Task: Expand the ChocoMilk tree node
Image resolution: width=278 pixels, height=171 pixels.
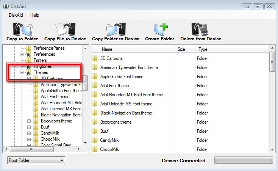Action: [29, 139]
